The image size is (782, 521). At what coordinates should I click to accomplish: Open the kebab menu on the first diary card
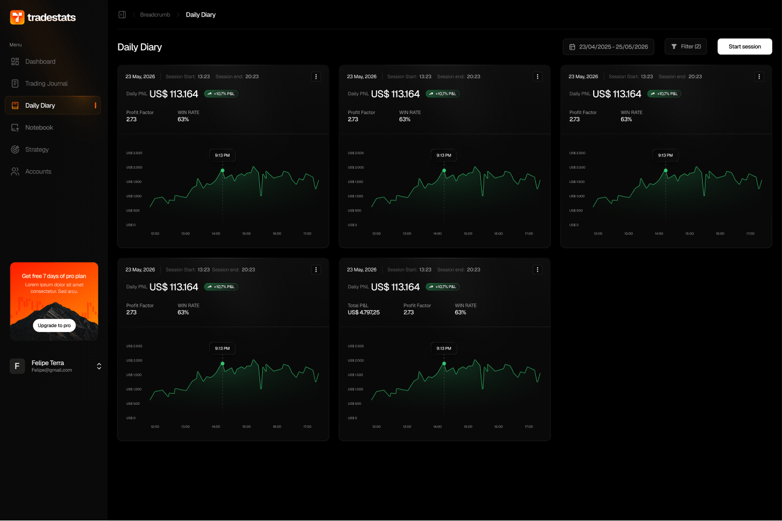pos(316,77)
